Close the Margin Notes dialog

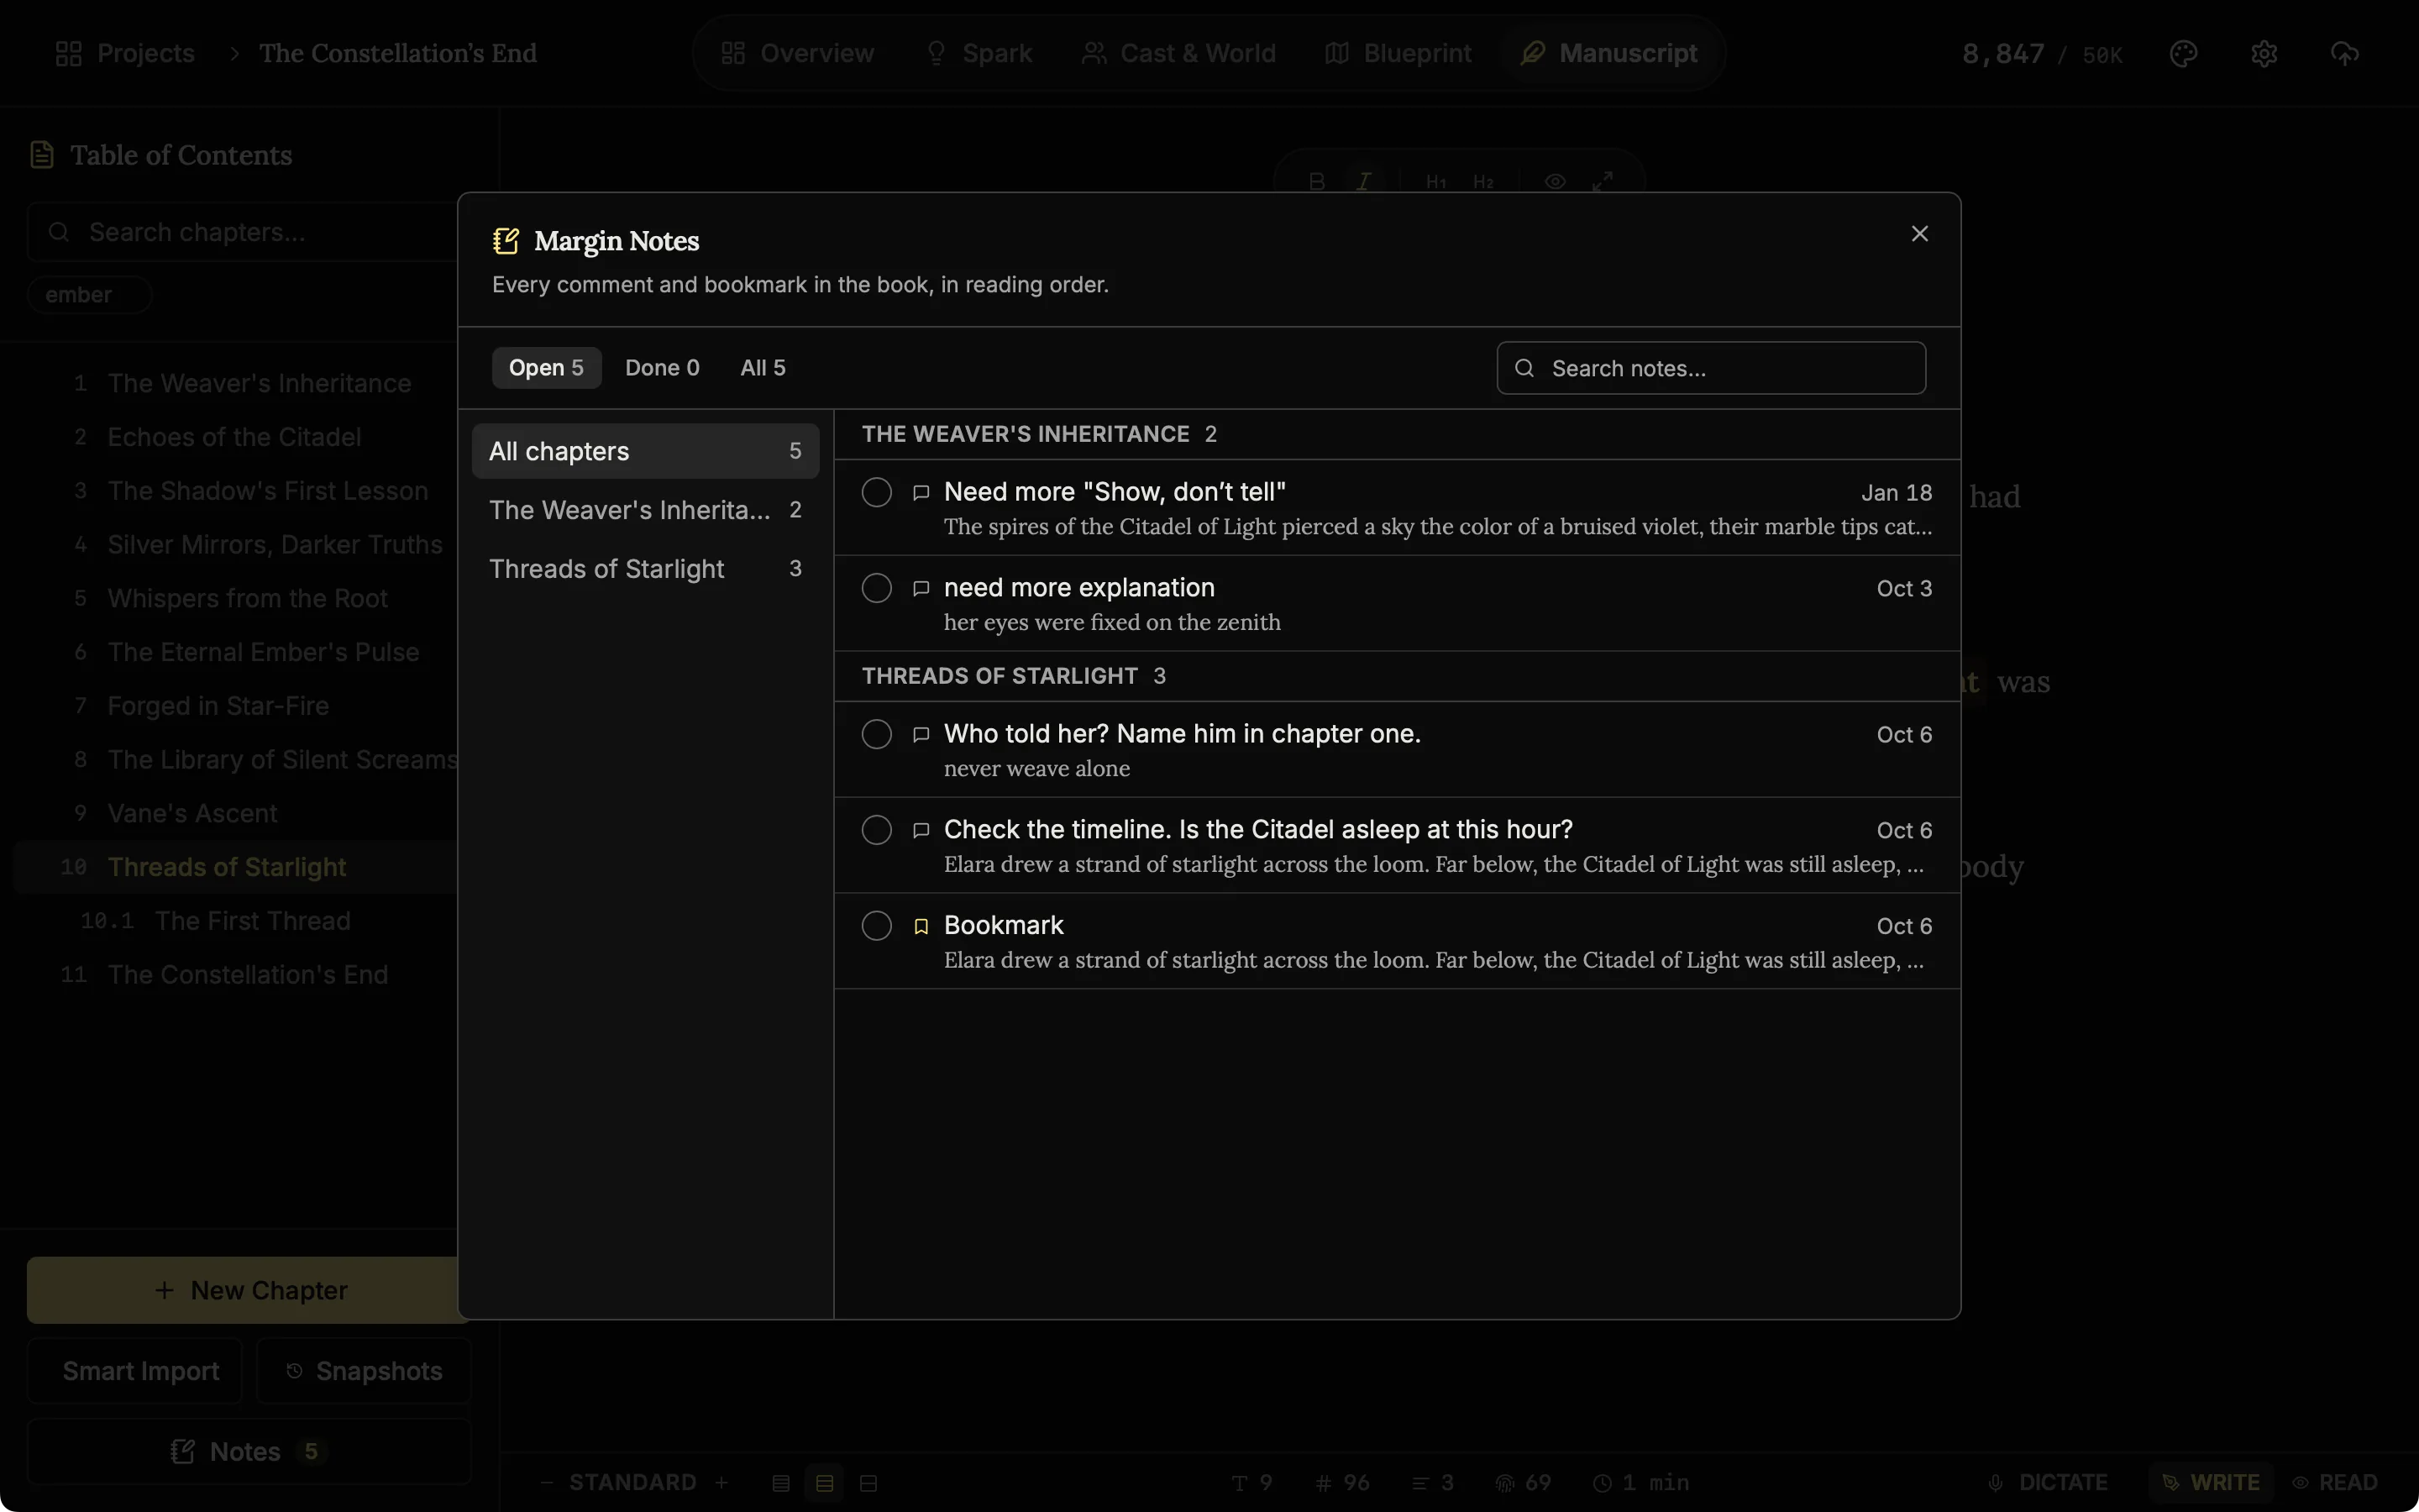pyautogui.click(x=1919, y=233)
